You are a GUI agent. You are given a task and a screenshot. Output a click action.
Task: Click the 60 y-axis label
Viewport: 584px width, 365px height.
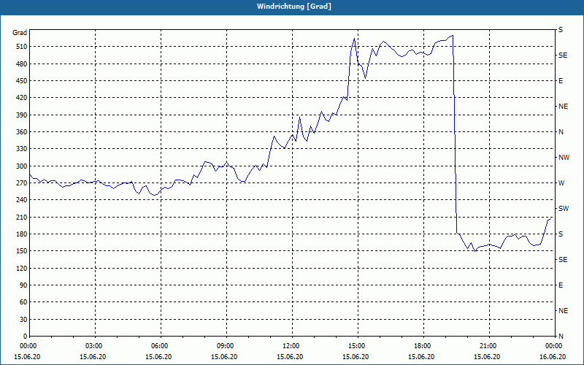pyautogui.click(x=23, y=302)
